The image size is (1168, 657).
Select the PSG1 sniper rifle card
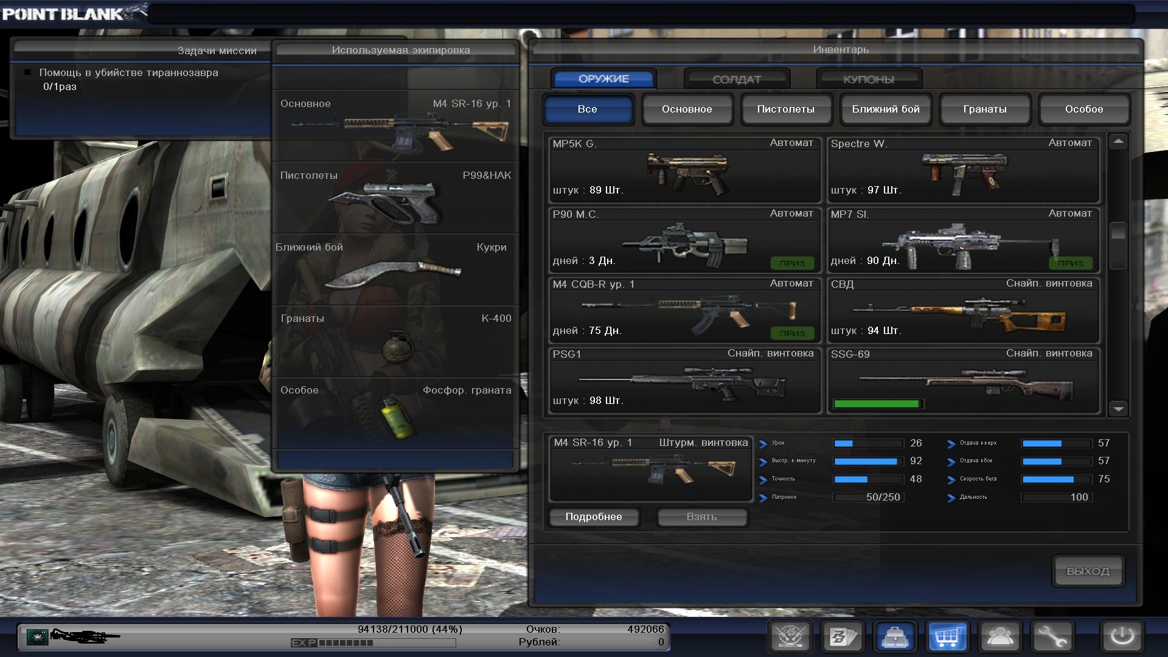tap(684, 380)
